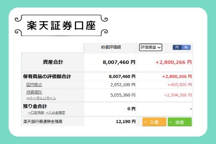The image size is (216, 144).
Task: Open the 投資信託 link
Action: point(34,92)
